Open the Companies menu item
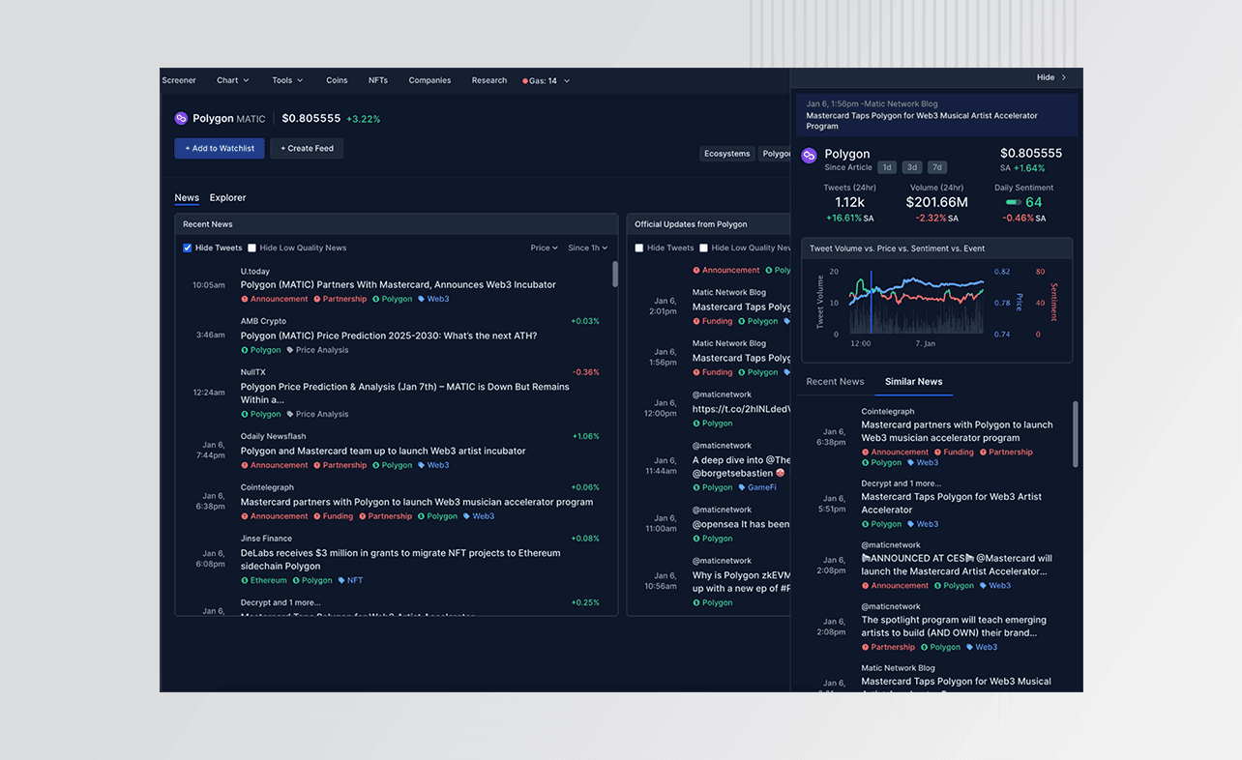Image resolution: width=1242 pixels, height=760 pixels. click(429, 80)
